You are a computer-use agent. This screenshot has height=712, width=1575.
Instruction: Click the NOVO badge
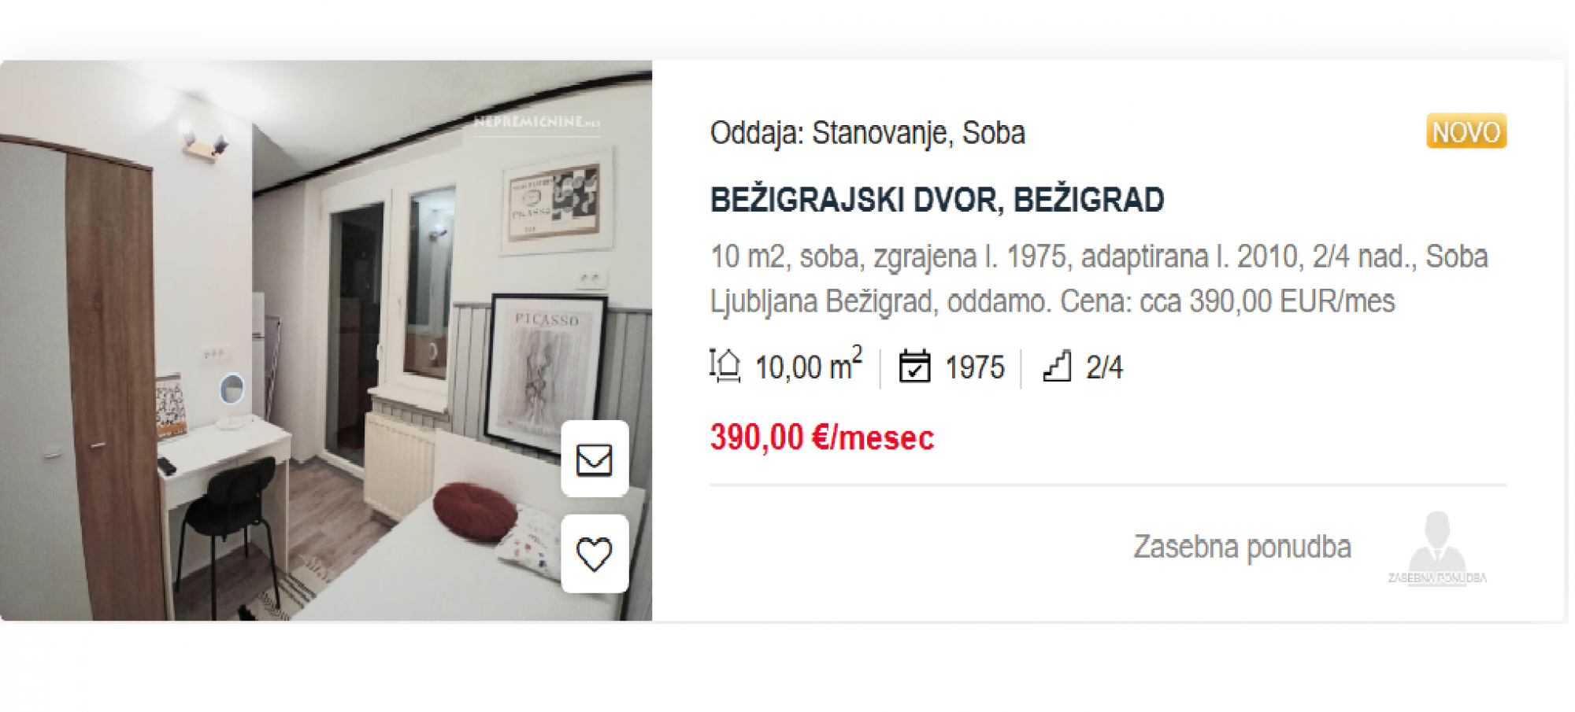(1466, 131)
